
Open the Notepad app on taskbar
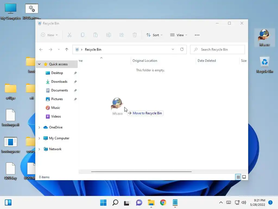click(175, 202)
